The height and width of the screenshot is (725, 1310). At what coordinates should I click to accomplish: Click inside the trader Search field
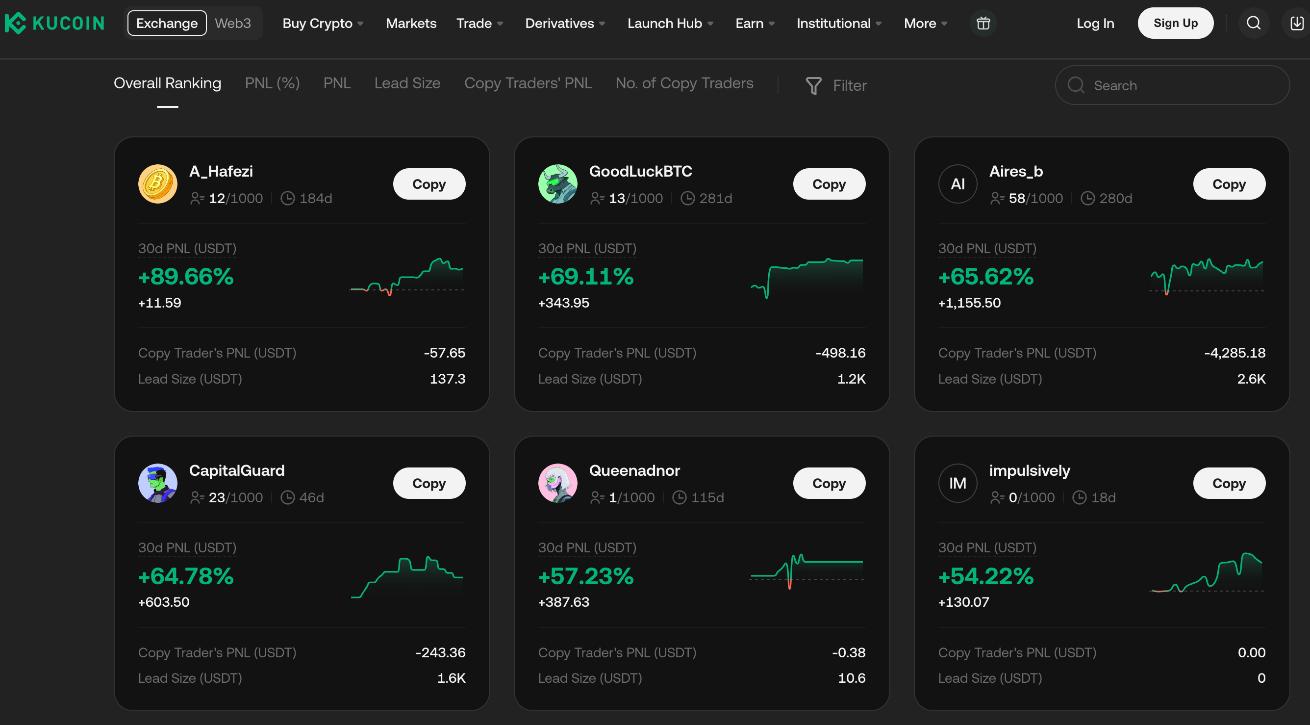click(x=1170, y=85)
